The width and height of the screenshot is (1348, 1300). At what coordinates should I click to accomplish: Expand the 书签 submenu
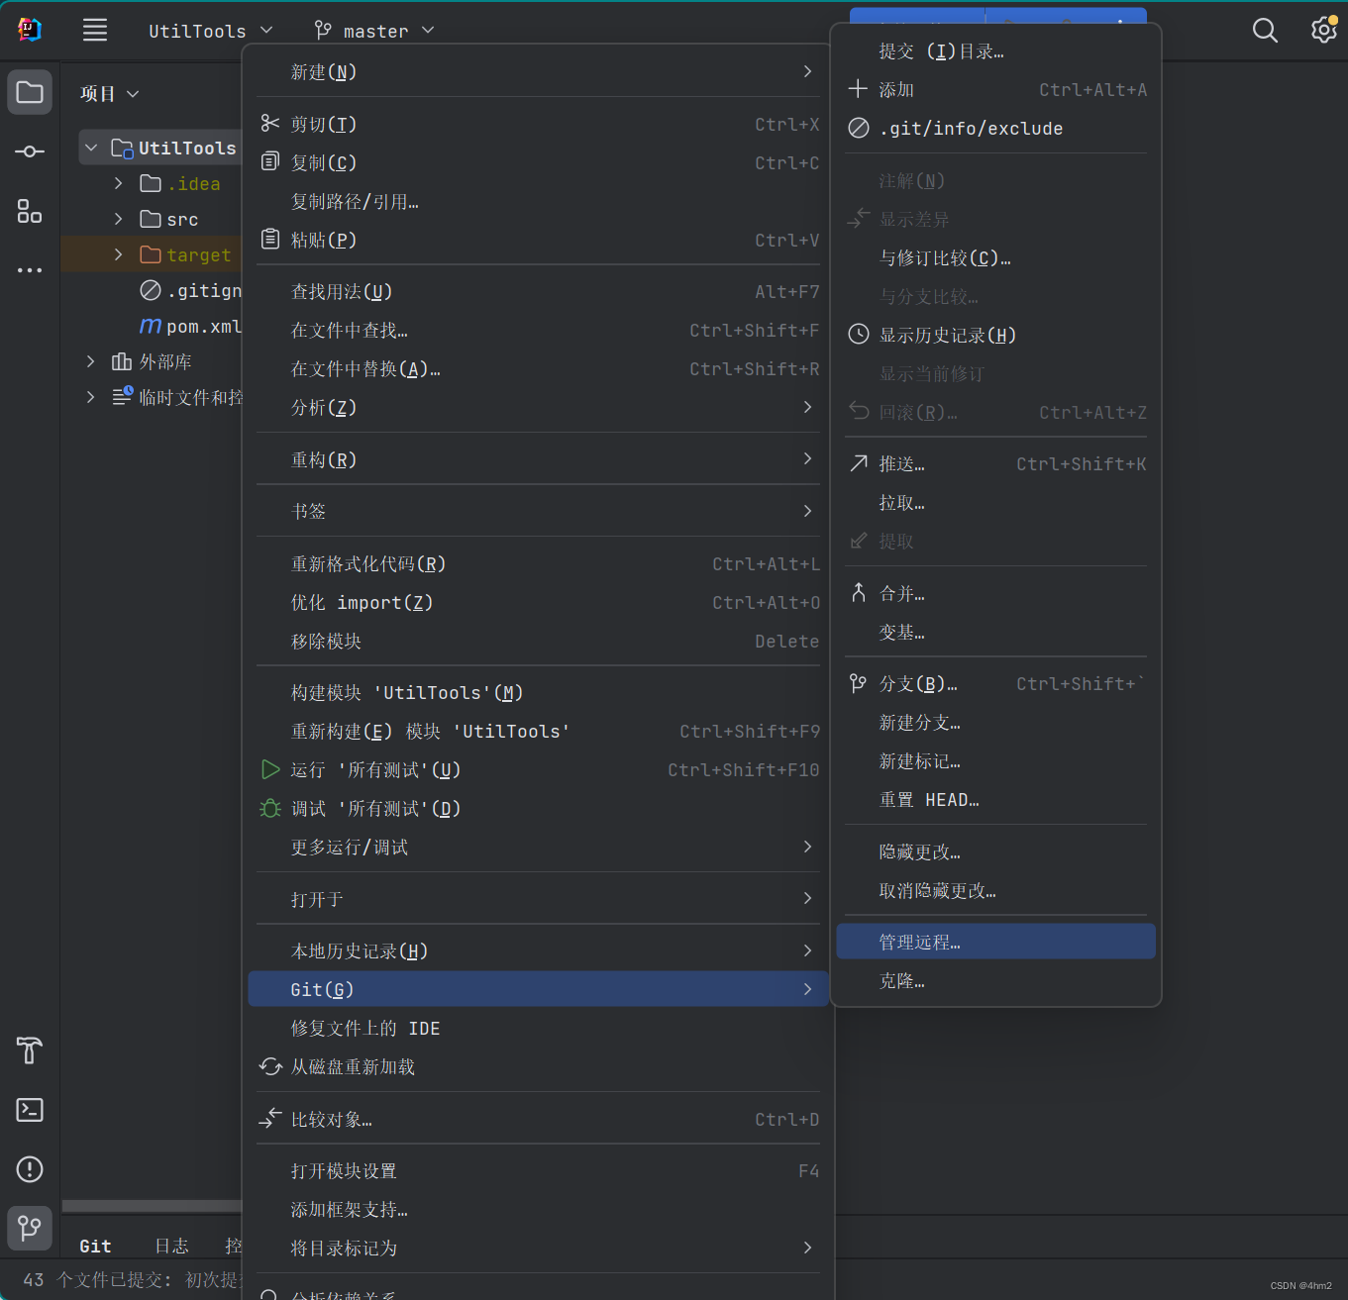coord(538,511)
